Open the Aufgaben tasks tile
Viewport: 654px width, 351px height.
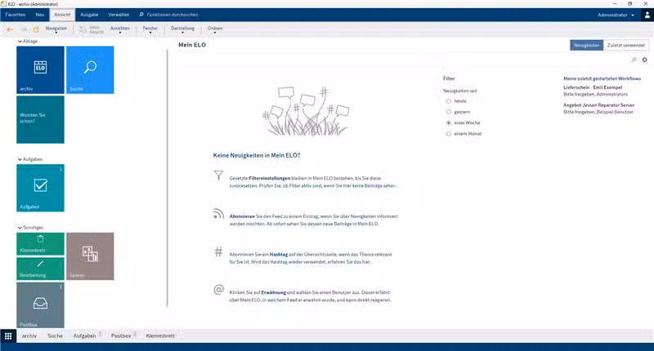click(40, 188)
